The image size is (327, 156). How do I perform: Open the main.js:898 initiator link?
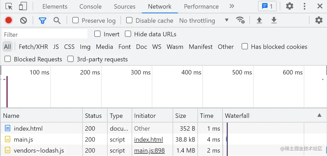[149, 151]
